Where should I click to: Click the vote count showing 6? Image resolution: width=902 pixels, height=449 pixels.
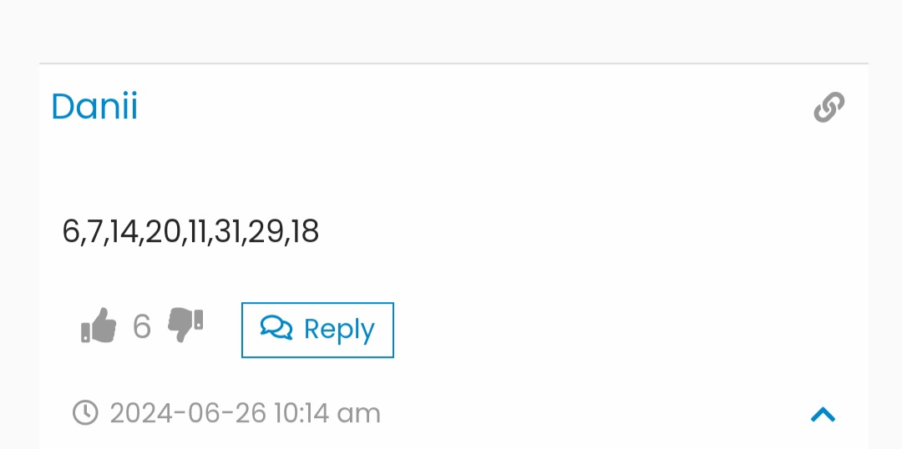pos(141,326)
